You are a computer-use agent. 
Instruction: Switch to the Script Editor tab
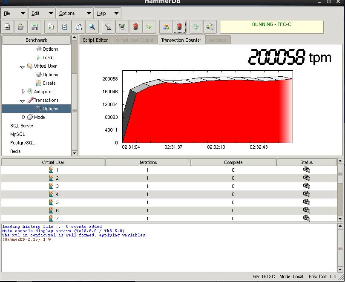point(95,40)
